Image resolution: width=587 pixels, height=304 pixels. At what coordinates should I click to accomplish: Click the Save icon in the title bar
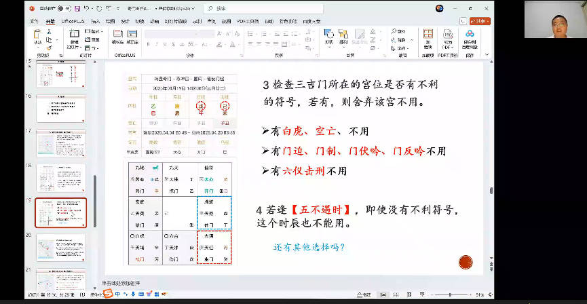click(x=77, y=9)
